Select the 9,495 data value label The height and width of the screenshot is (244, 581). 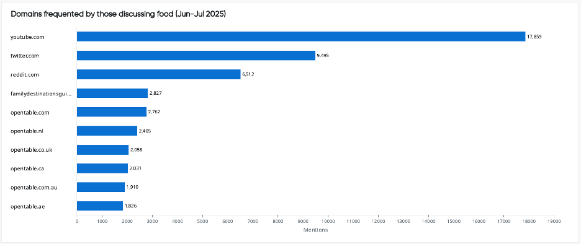323,56
